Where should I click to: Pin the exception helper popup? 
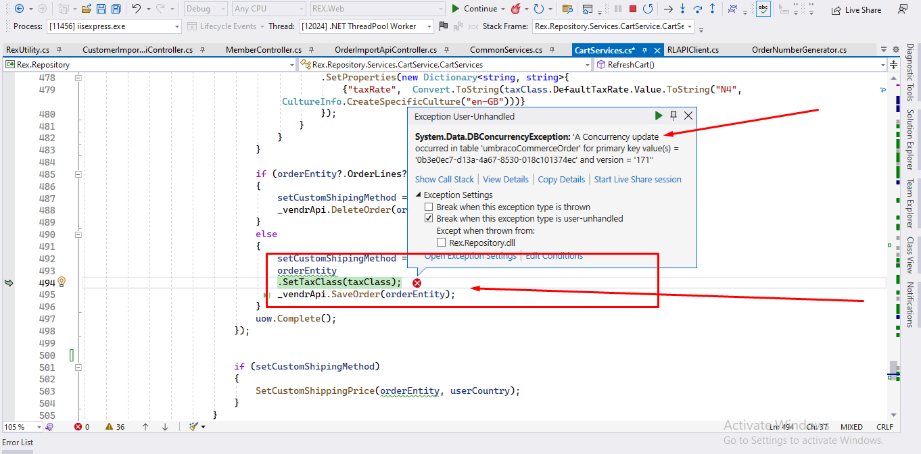674,116
